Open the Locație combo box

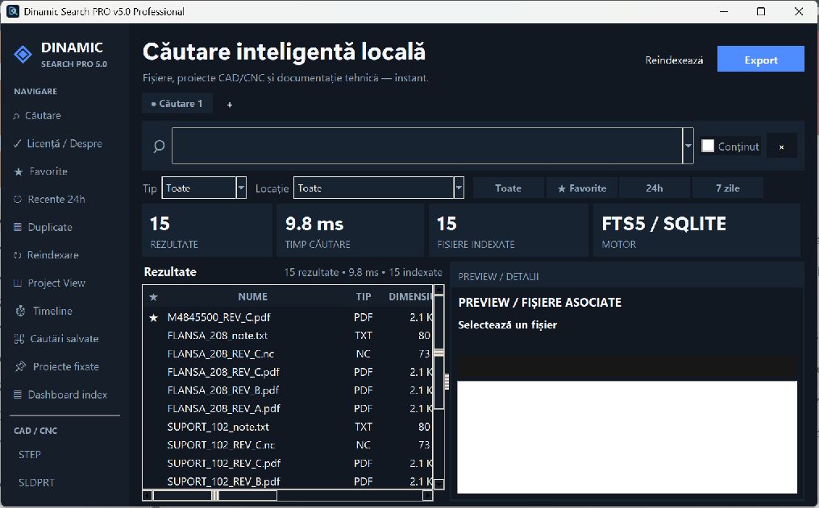pyautogui.click(x=379, y=188)
